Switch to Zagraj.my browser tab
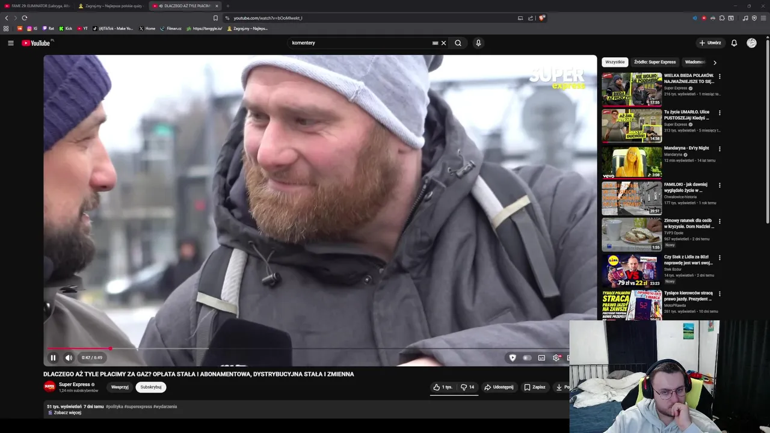 tap(111, 5)
